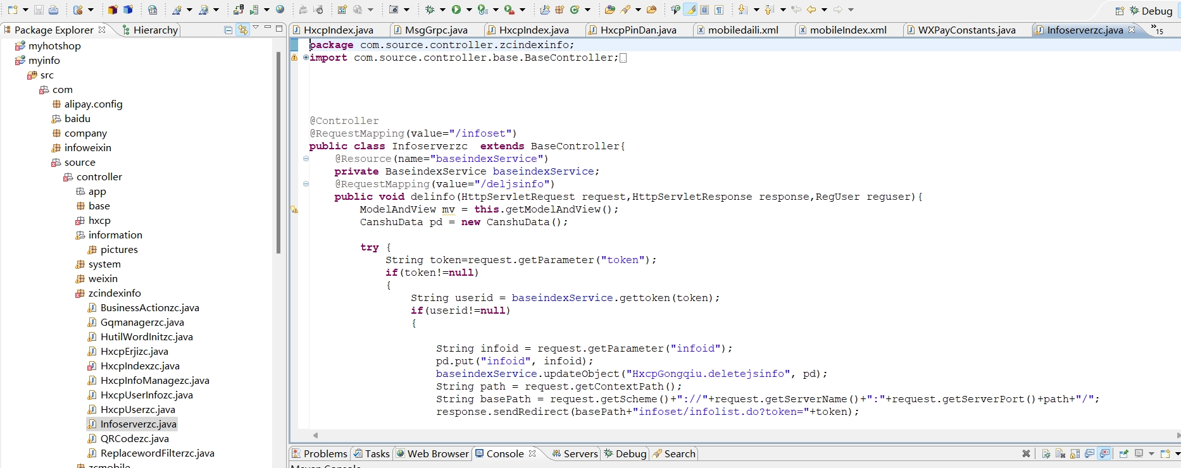This screenshot has height=468, width=1181.
Task: Click Collapse All in Package Explorer
Action: coord(228,30)
